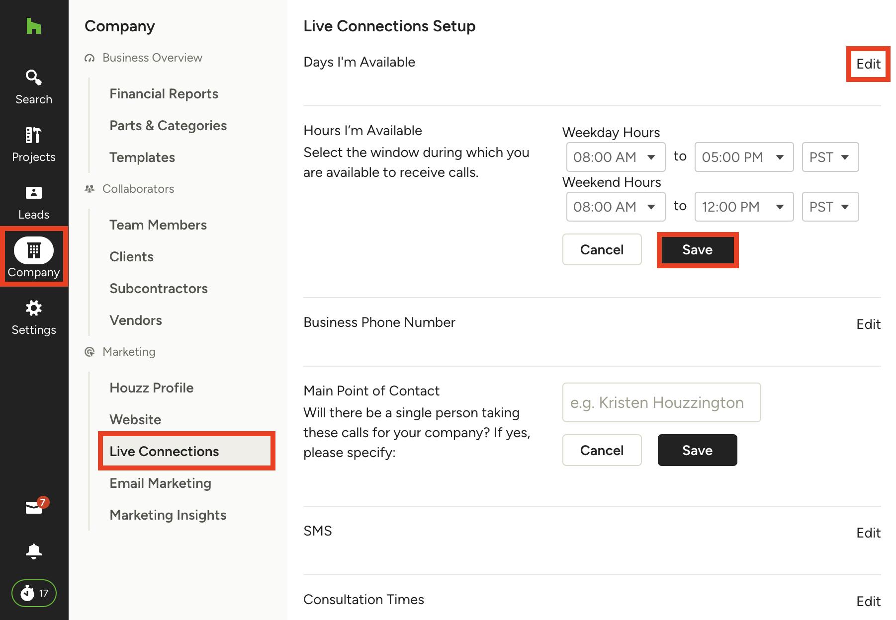Open the notifications bell icon
The image size is (896, 620).
[x=33, y=551]
